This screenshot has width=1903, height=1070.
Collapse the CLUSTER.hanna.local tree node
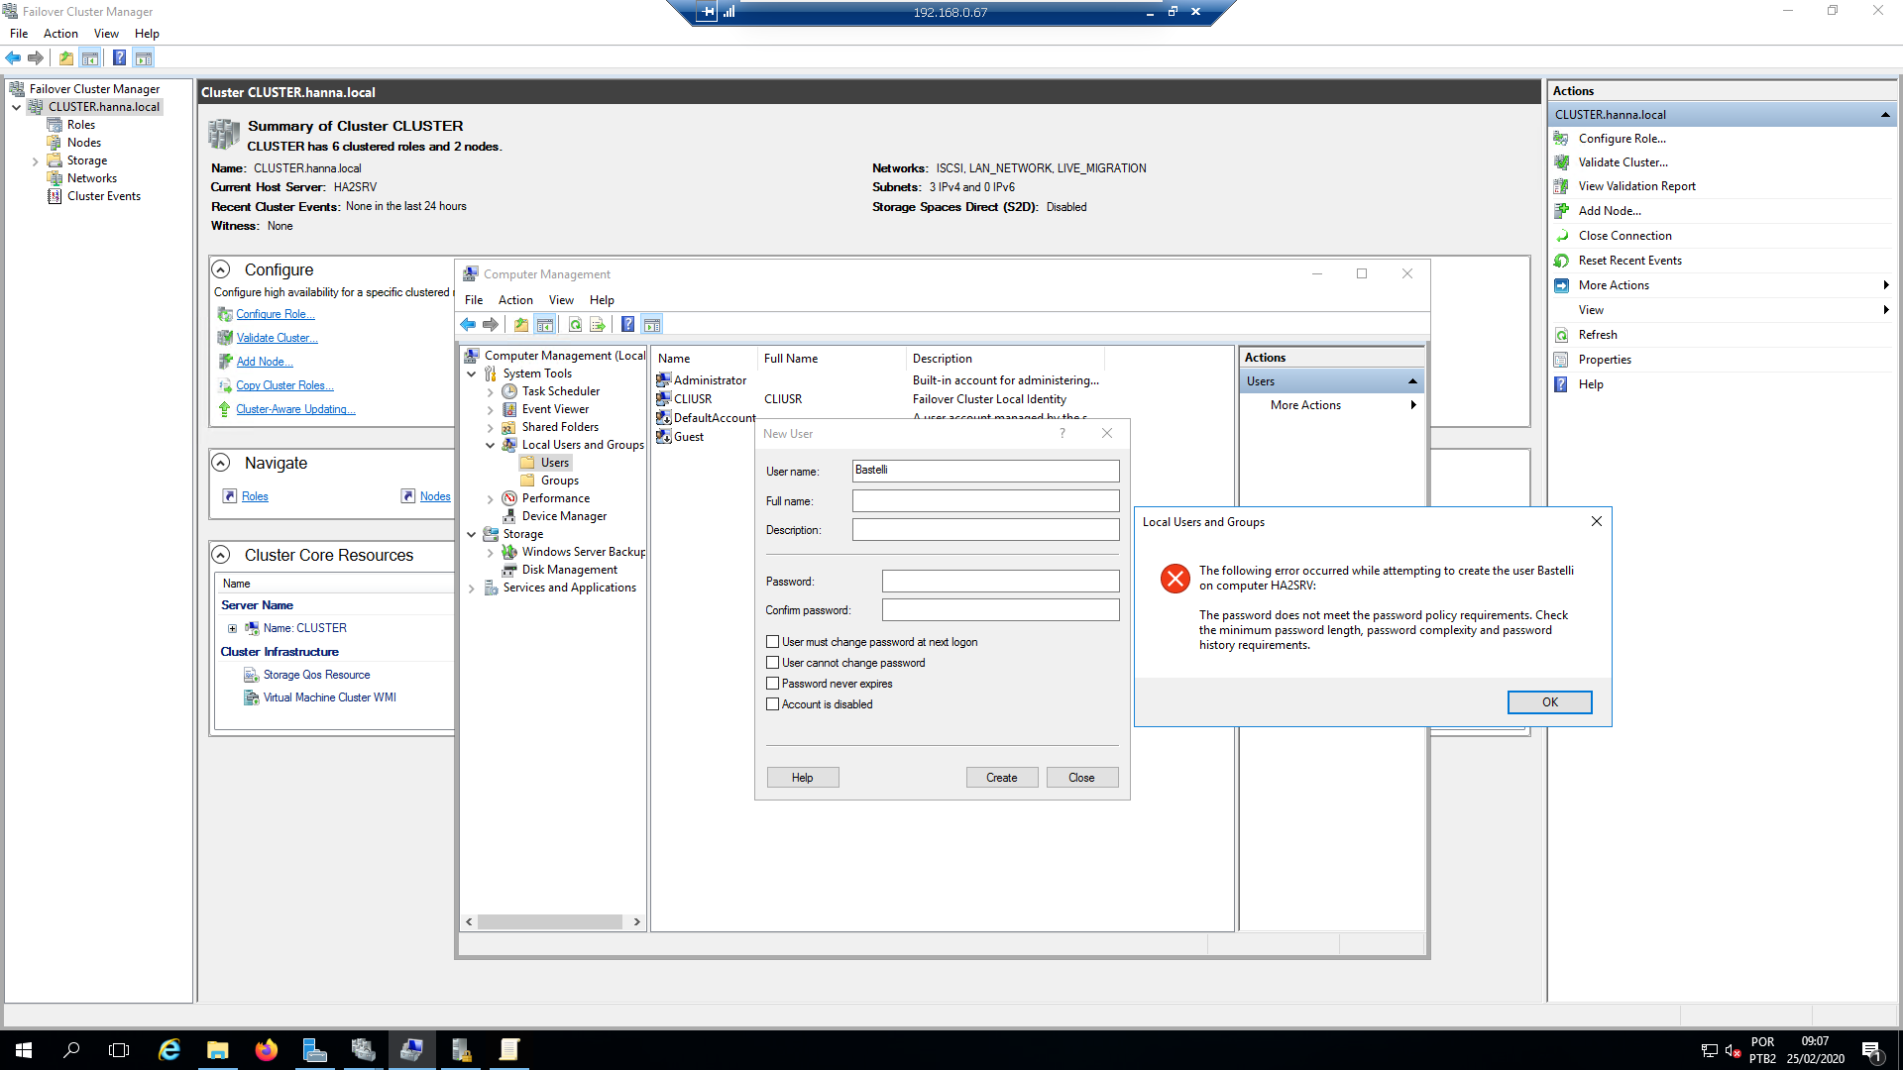(17, 107)
